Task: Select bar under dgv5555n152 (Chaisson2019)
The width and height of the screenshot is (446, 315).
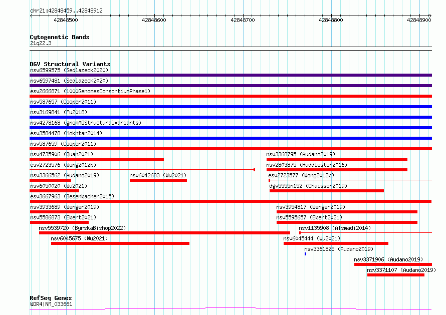Action: [327, 191]
